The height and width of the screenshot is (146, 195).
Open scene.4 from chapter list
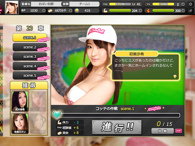pyautogui.click(x=30, y=66)
